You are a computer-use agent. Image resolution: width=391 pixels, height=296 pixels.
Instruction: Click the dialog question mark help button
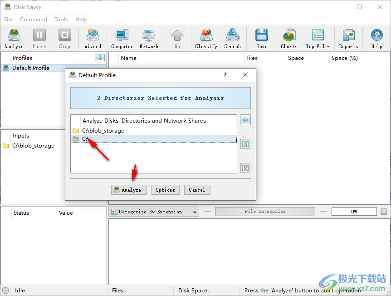pyautogui.click(x=225, y=75)
